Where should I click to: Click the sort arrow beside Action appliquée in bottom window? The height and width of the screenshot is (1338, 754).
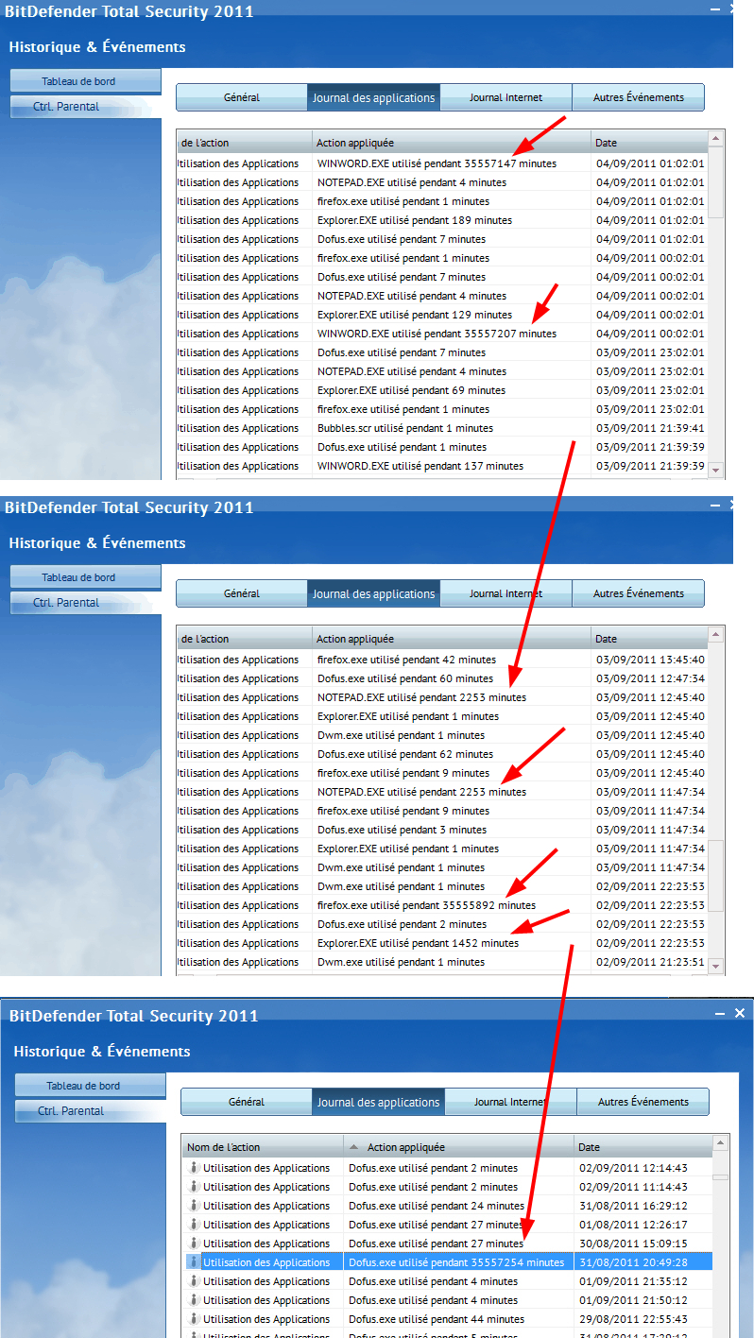tap(354, 1147)
